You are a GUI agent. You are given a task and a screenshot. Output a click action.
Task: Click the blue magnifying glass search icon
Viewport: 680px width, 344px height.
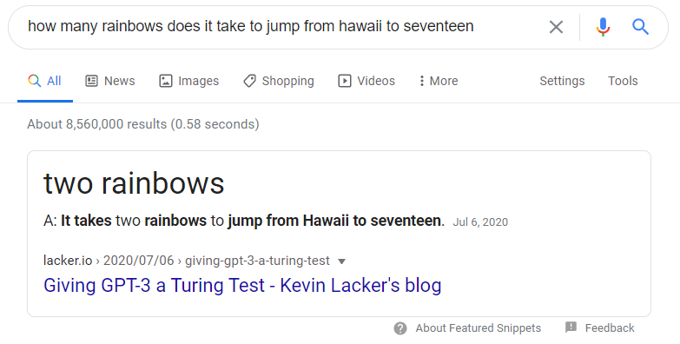coord(640,27)
